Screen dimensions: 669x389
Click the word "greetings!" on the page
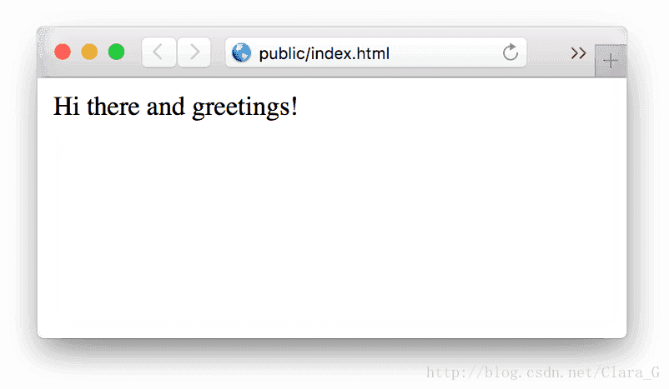click(x=245, y=107)
